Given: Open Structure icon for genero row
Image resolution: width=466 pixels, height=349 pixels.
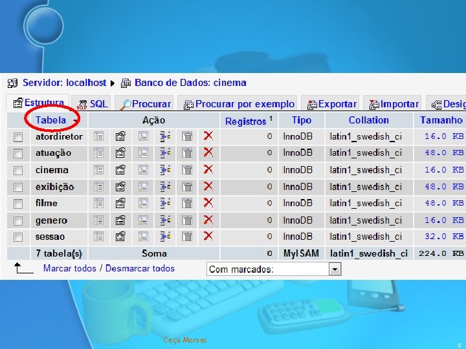Looking at the screenshot, I should click(120, 220).
